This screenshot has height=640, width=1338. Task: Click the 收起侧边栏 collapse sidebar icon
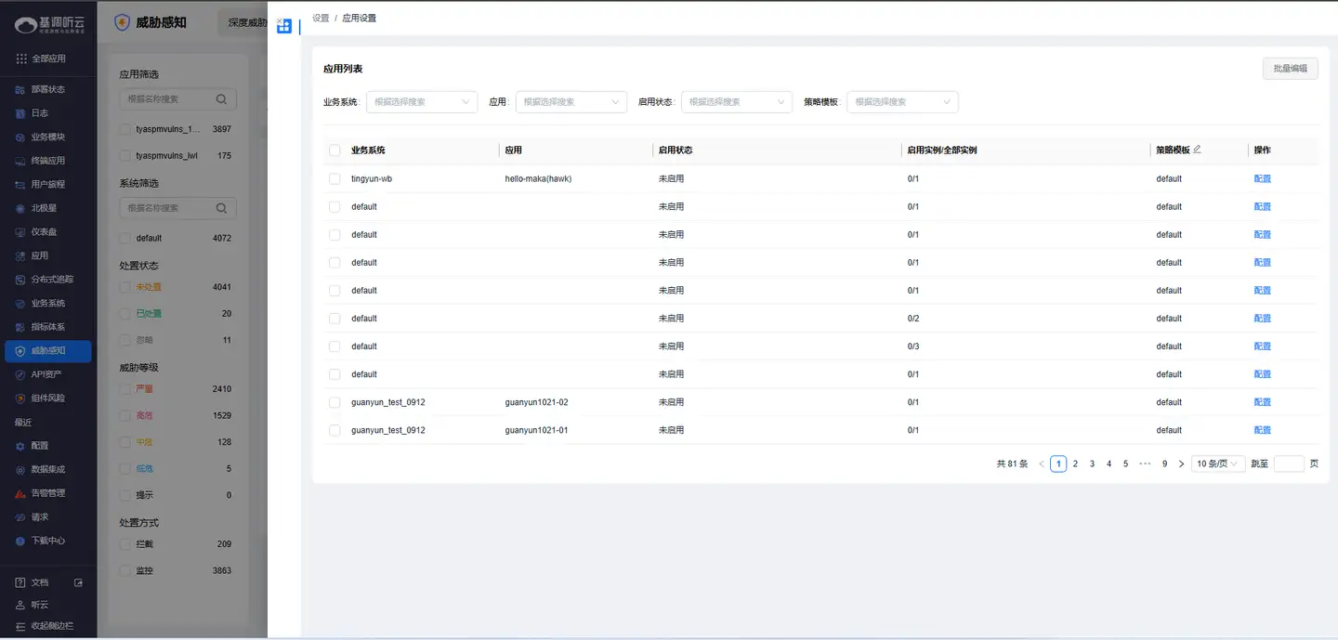[20, 626]
